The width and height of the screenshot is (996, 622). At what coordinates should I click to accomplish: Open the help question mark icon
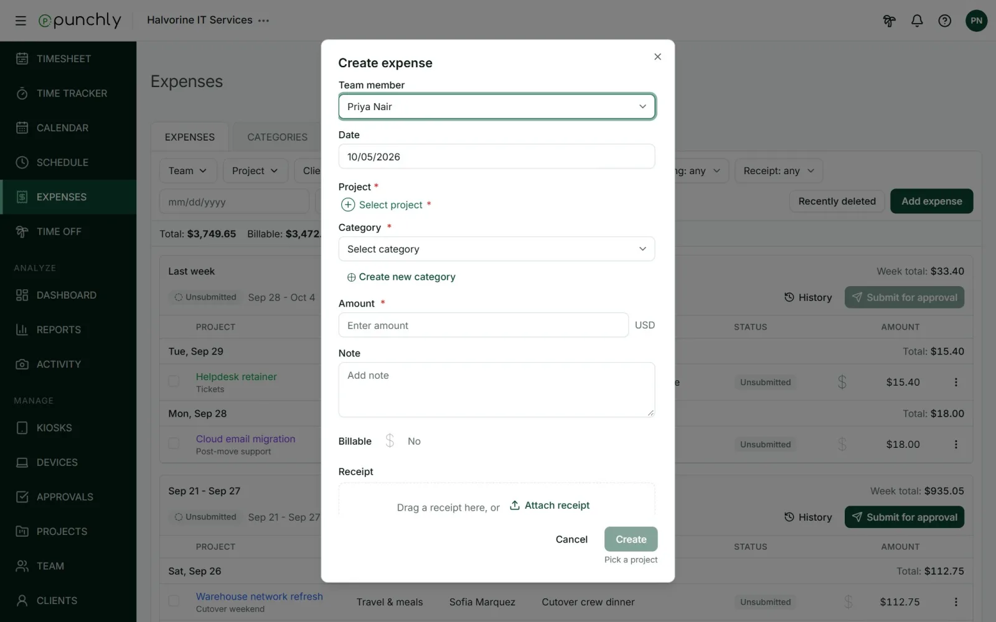[x=945, y=21]
